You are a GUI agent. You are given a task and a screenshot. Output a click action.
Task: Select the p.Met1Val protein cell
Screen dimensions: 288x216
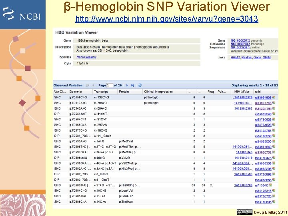pyautogui.click(x=126, y=141)
